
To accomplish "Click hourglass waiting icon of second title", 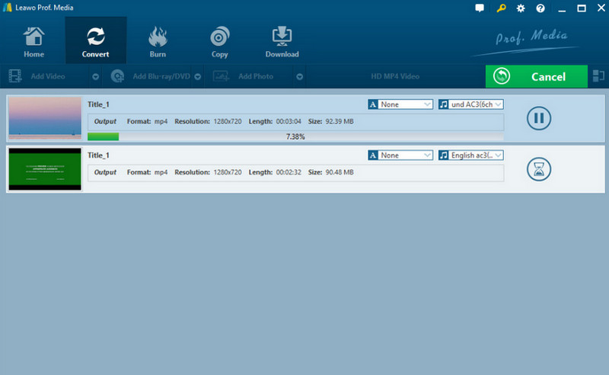I will tap(539, 169).
